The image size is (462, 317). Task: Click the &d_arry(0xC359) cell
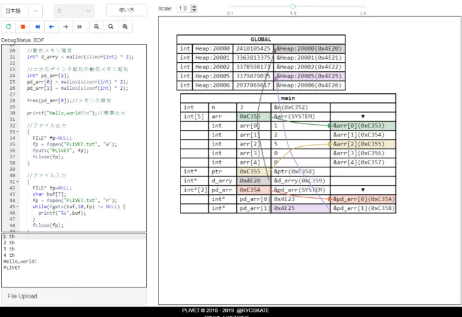point(300,180)
